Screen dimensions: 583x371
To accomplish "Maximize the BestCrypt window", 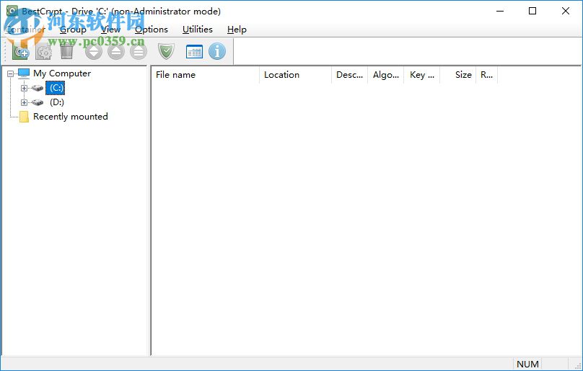I will 532,11.
